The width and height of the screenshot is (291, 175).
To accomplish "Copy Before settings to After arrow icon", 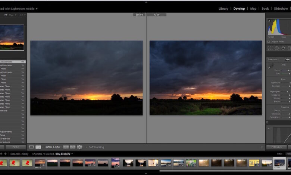I will (66, 147).
